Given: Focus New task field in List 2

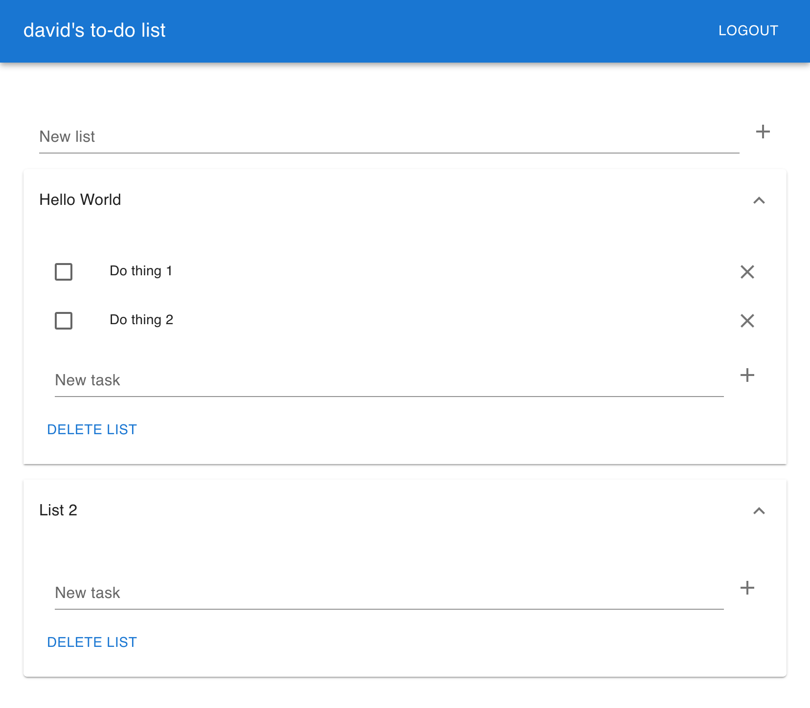Looking at the screenshot, I should (x=389, y=593).
